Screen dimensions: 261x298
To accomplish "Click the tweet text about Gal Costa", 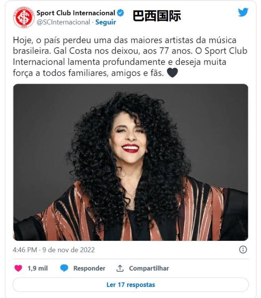I will coord(130,56).
